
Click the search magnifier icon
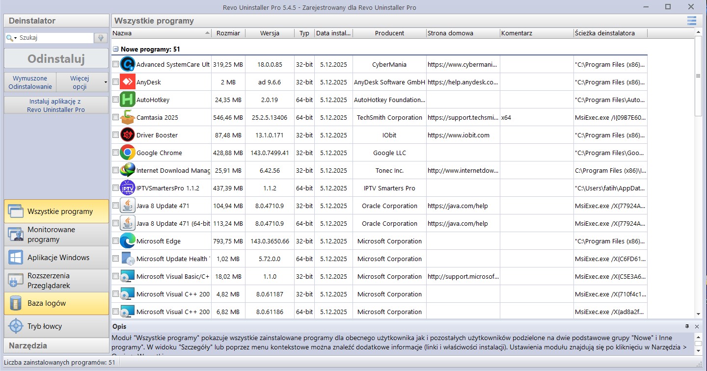coord(9,38)
